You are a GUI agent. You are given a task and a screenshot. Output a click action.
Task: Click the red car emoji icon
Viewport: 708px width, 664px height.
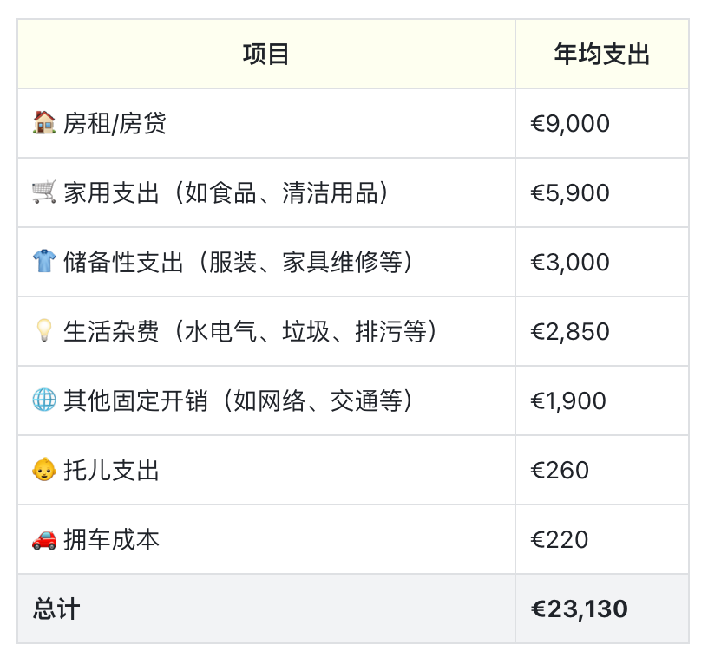pyautogui.click(x=44, y=539)
